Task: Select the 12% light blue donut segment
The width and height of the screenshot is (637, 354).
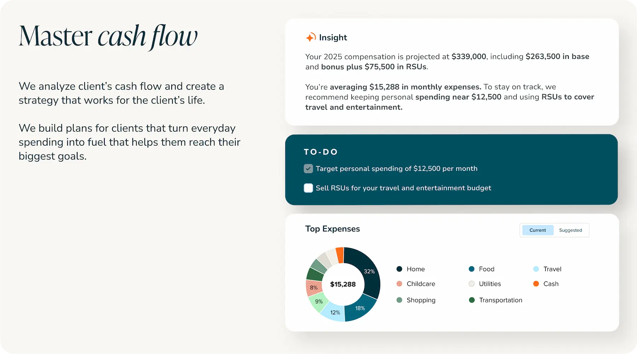Action: click(x=335, y=312)
